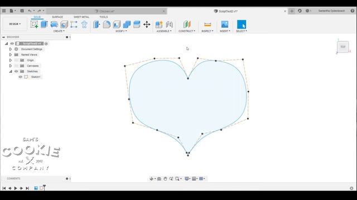Select Sketch1 in the browser tree
Image resolution: width=357 pixels, height=200 pixels.
pos(36,77)
